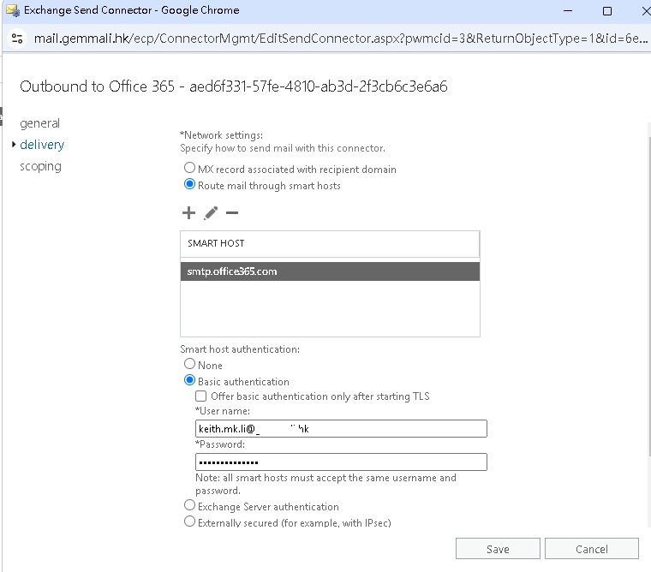Select Basic authentication radio button
Screen dimensions: 651x572
click(x=190, y=380)
